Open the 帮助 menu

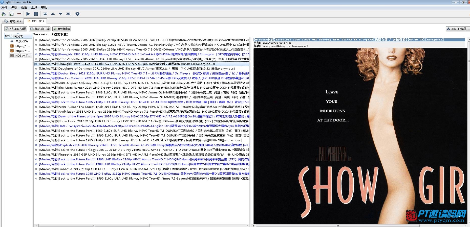44,7
